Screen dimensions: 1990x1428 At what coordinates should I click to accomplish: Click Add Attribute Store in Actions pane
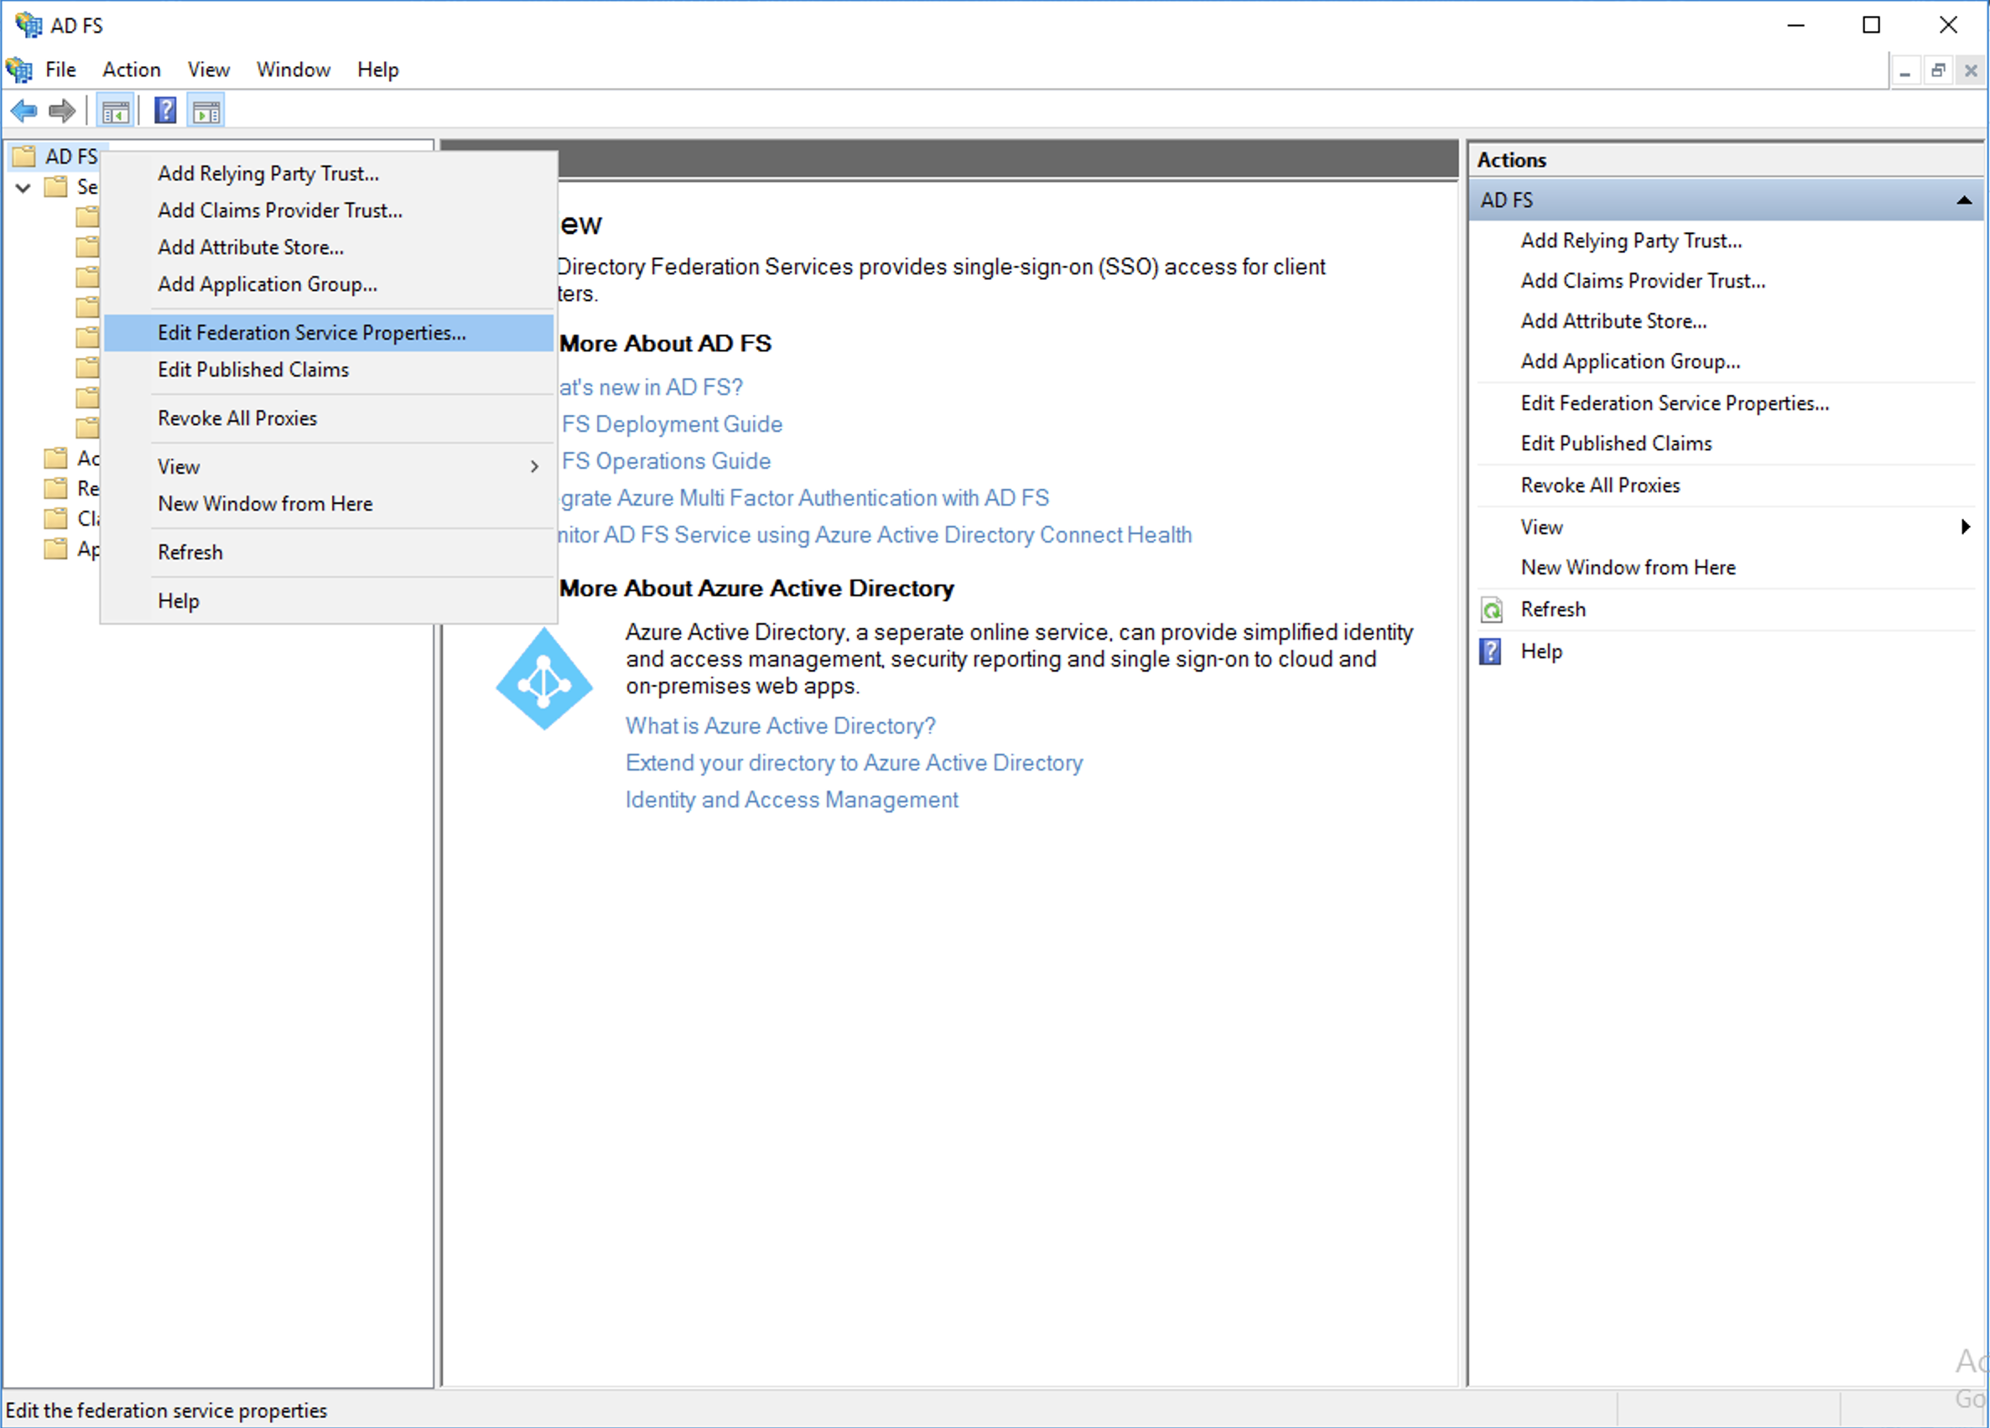(1613, 321)
